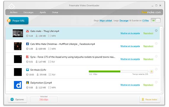Click the YouTube icon beside Gato malo
Image resolution: width=169 pixels, height=107 pixels.
[28, 31]
